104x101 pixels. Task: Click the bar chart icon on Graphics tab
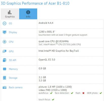[10, 12]
